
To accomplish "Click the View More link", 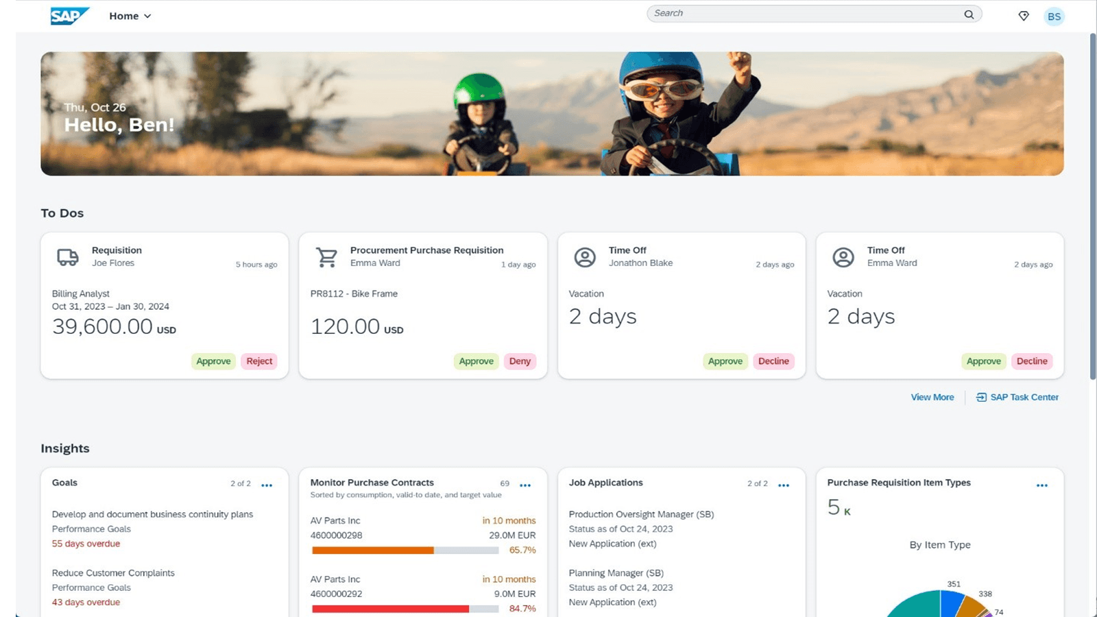I will click(932, 398).
